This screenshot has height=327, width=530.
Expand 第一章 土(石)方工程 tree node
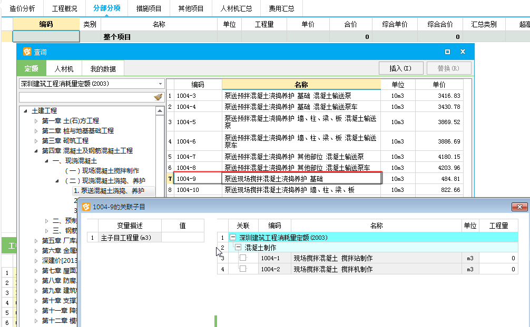point(36,121)
